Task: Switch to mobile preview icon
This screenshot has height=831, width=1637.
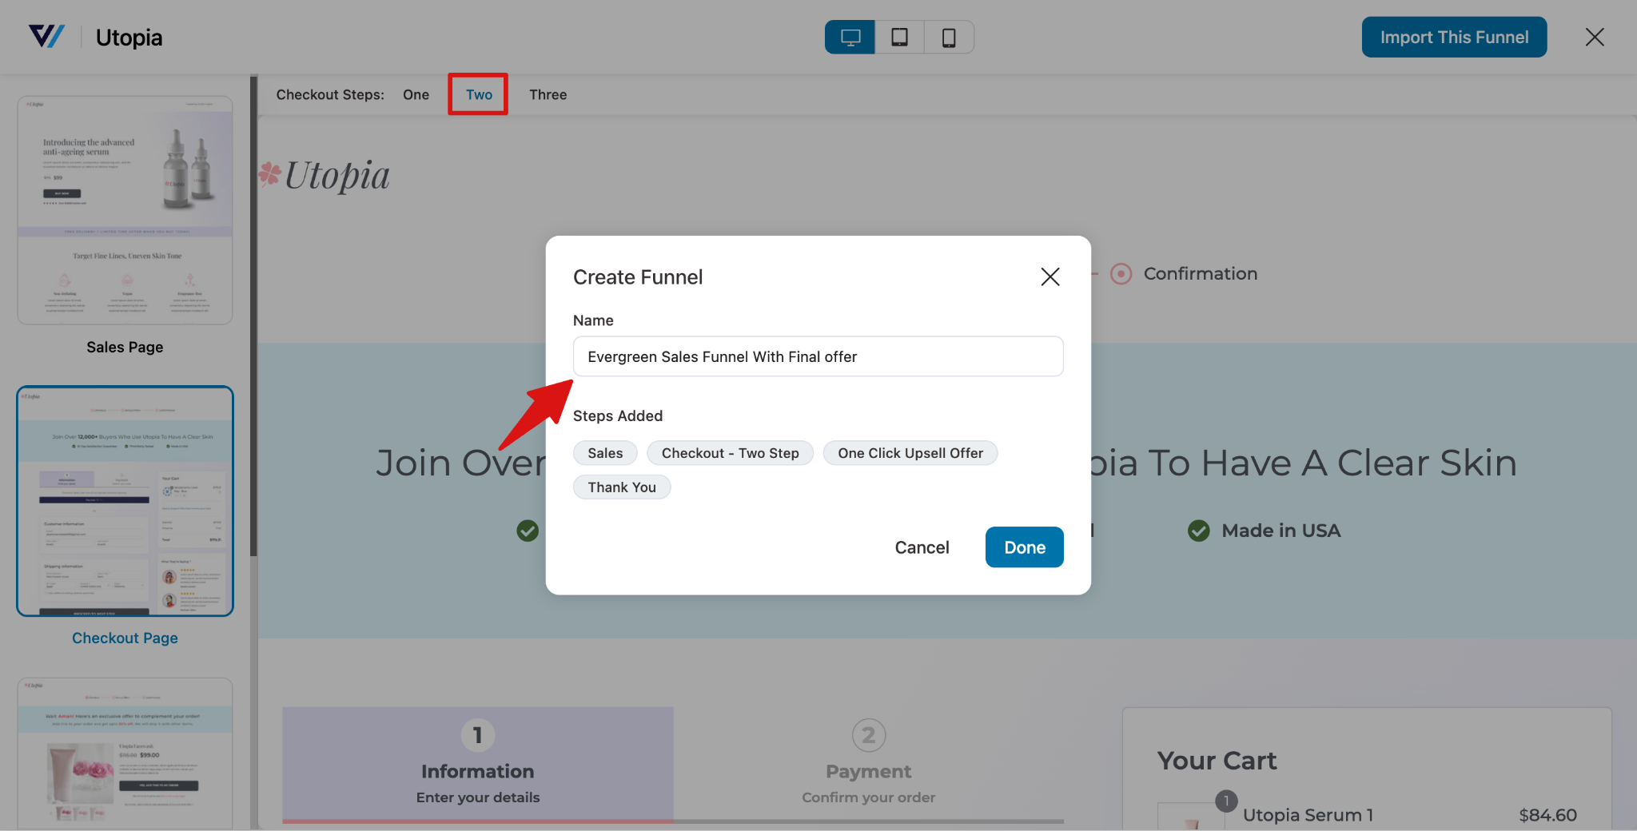Action: [949, 38]
